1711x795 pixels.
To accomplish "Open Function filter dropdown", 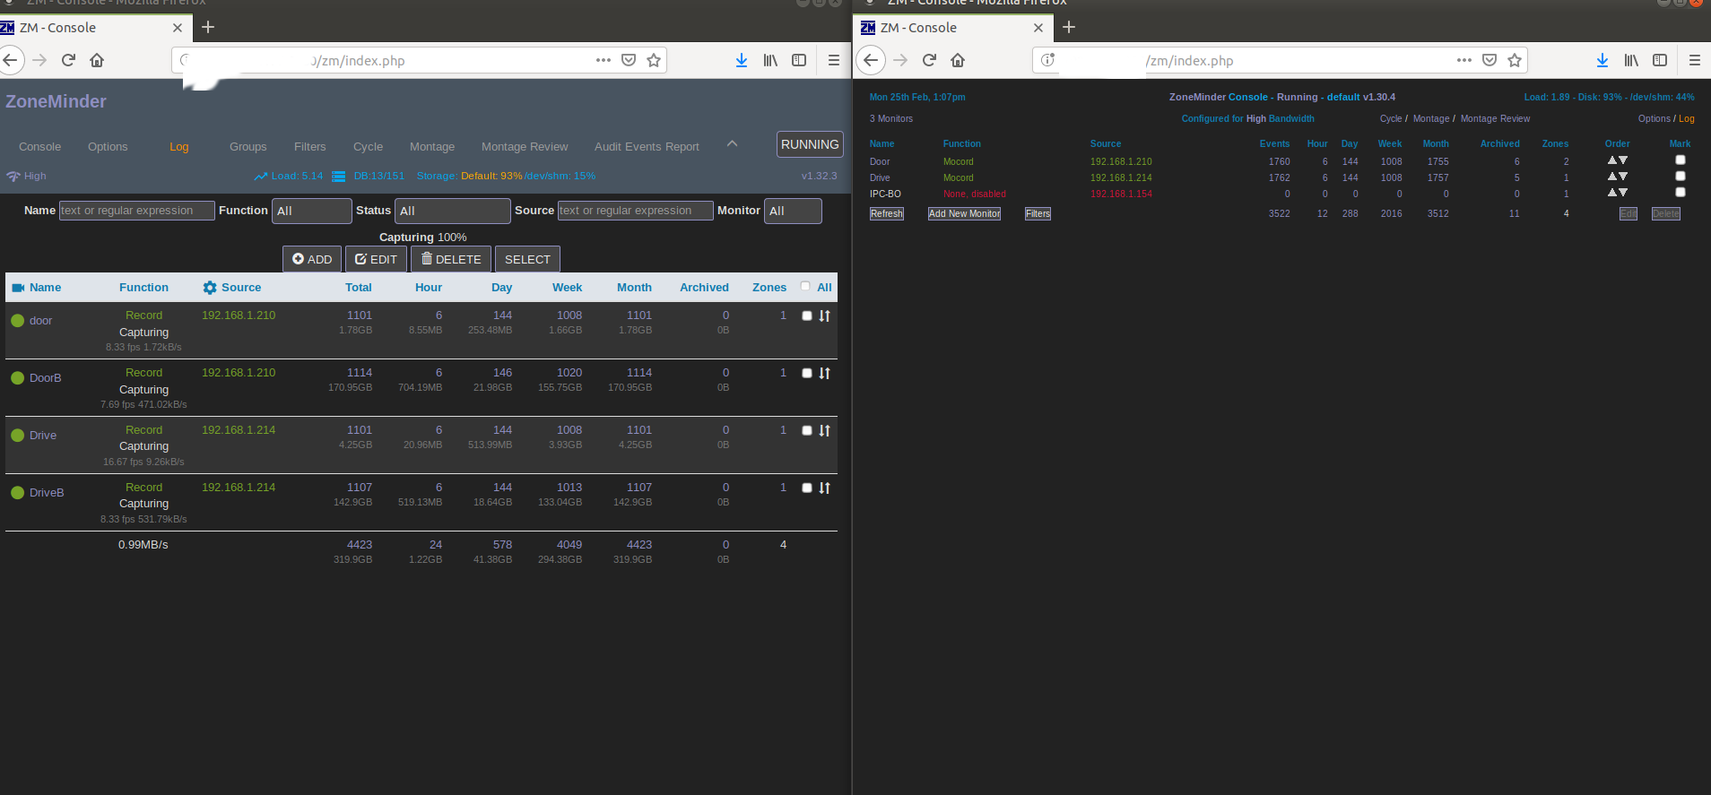I will pos(312,211).
